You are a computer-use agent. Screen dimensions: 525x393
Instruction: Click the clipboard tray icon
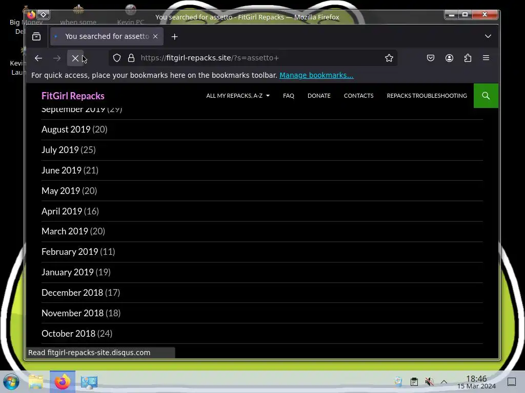pos(414,382)
